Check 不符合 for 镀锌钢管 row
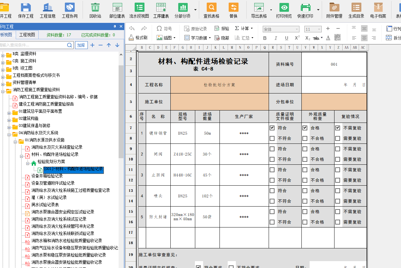 (272, 138)
